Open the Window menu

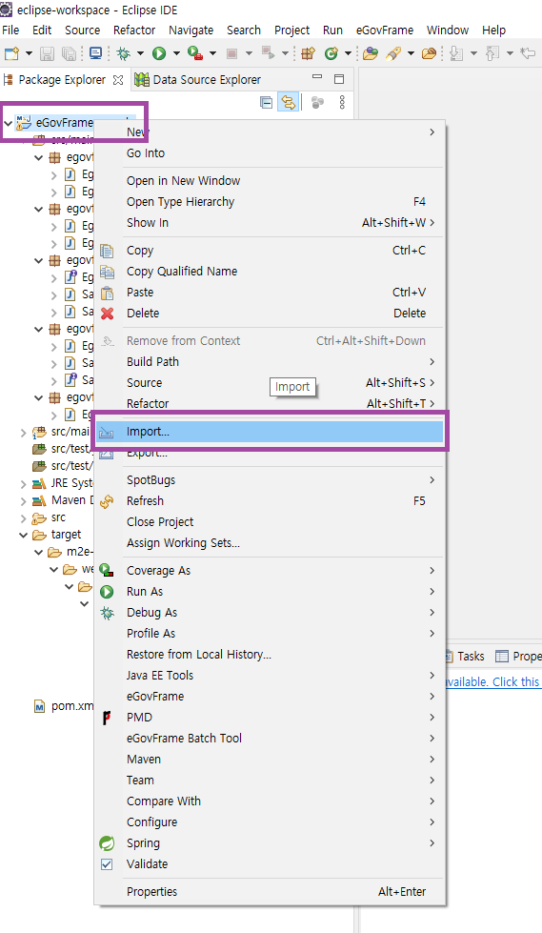click(448, 30)
